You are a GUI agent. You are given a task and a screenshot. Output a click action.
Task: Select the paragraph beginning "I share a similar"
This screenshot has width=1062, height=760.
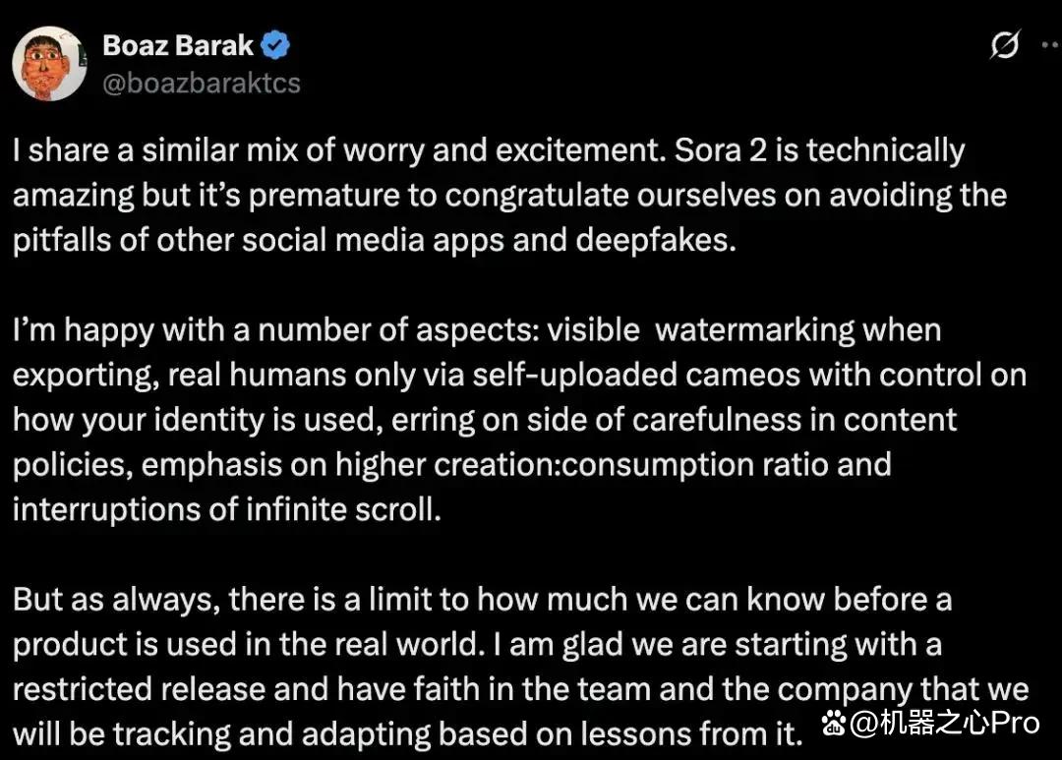coord(510,195)
